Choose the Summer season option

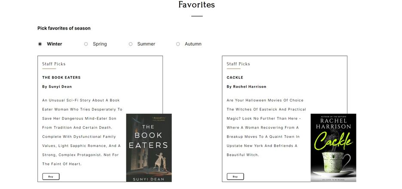click(x=131, y=44)
